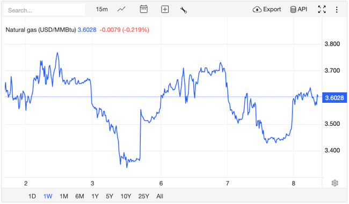Image resolution: width=349 pixels, height=204 pixels.
Task: Click the Export cloud download button
Action: click(x=267, y=9)
